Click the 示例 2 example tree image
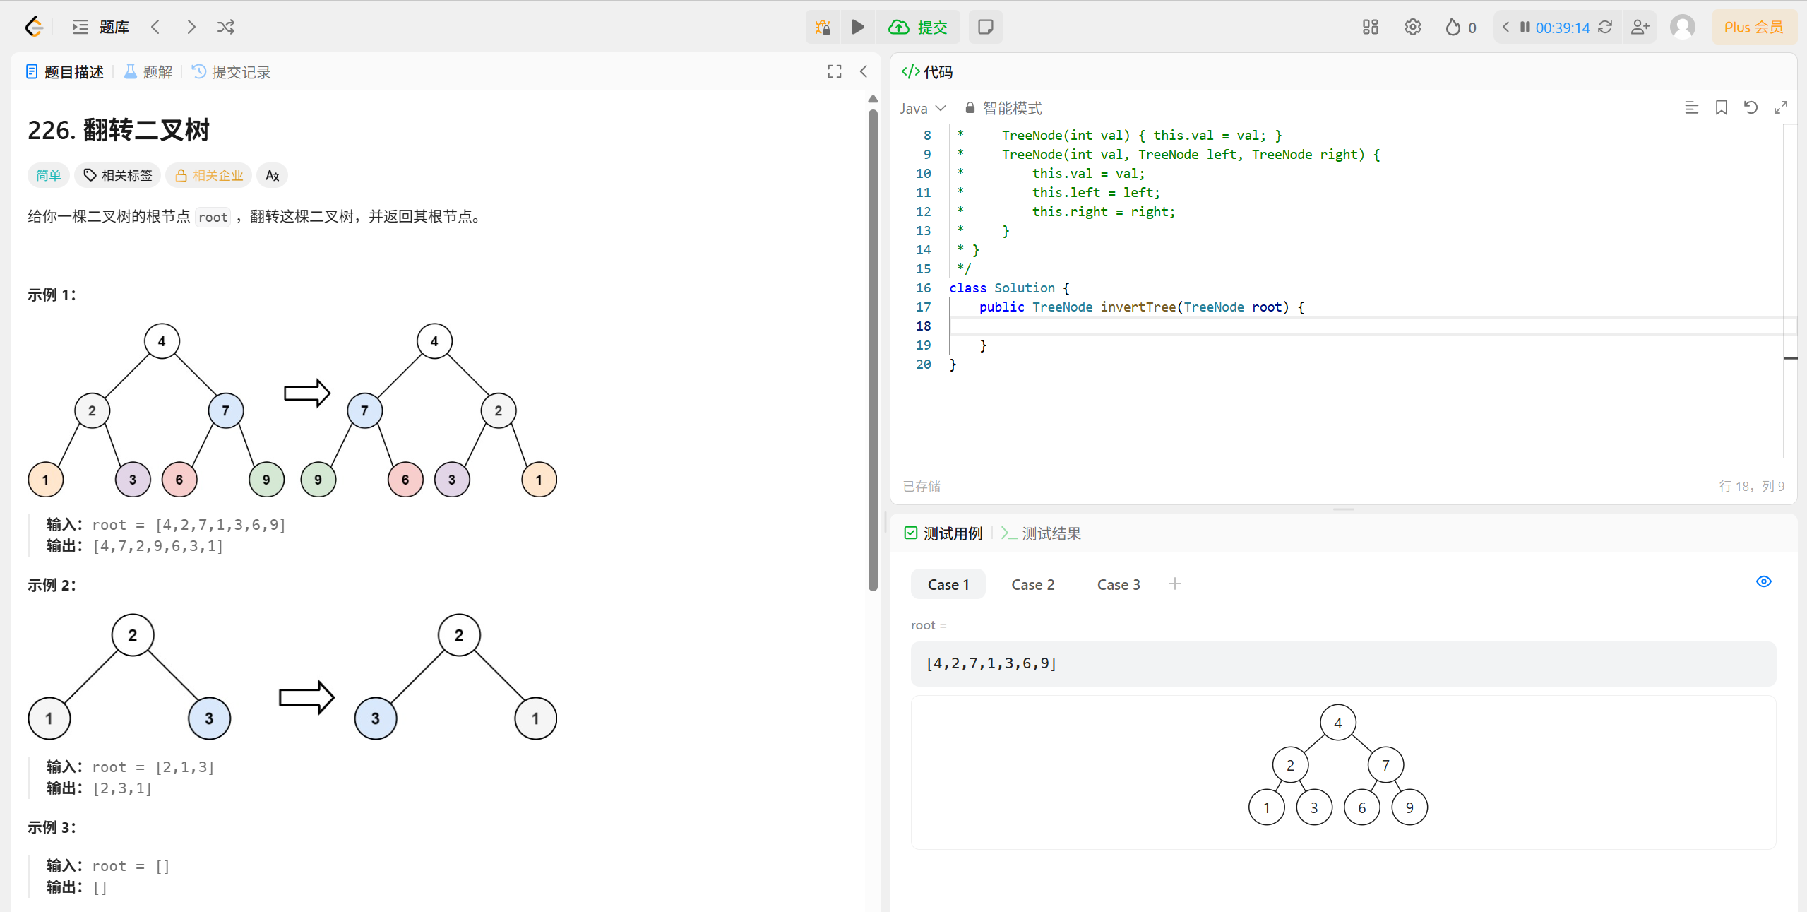Viewport: 1807px width, 912px height. 292,676
